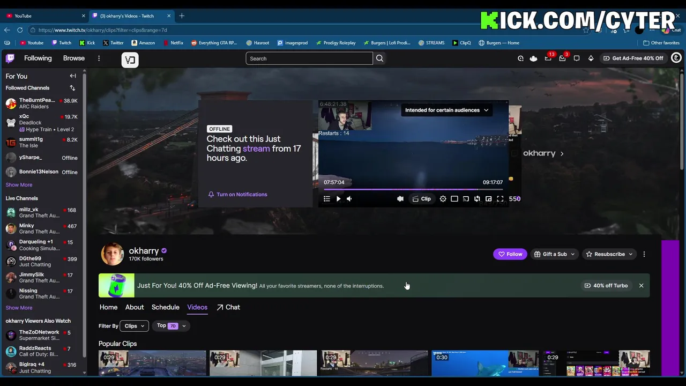Switch to the Schedule tab
This screenshot has height=386, width=686.
(165, 307)
